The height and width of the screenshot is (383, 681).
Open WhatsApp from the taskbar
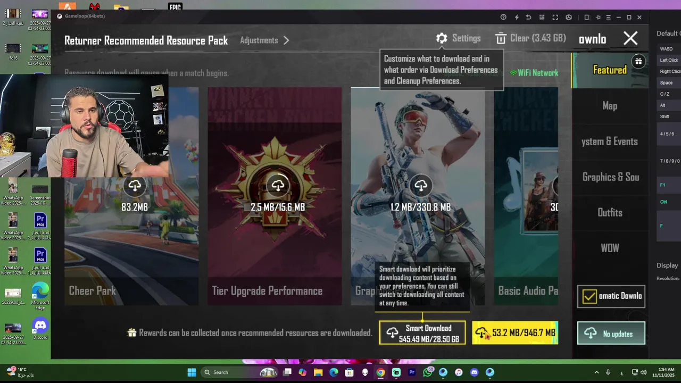point(428,372)
